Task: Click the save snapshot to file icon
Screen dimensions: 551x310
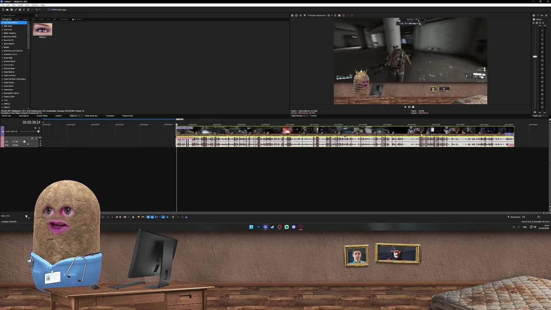Action: point(339,15)
